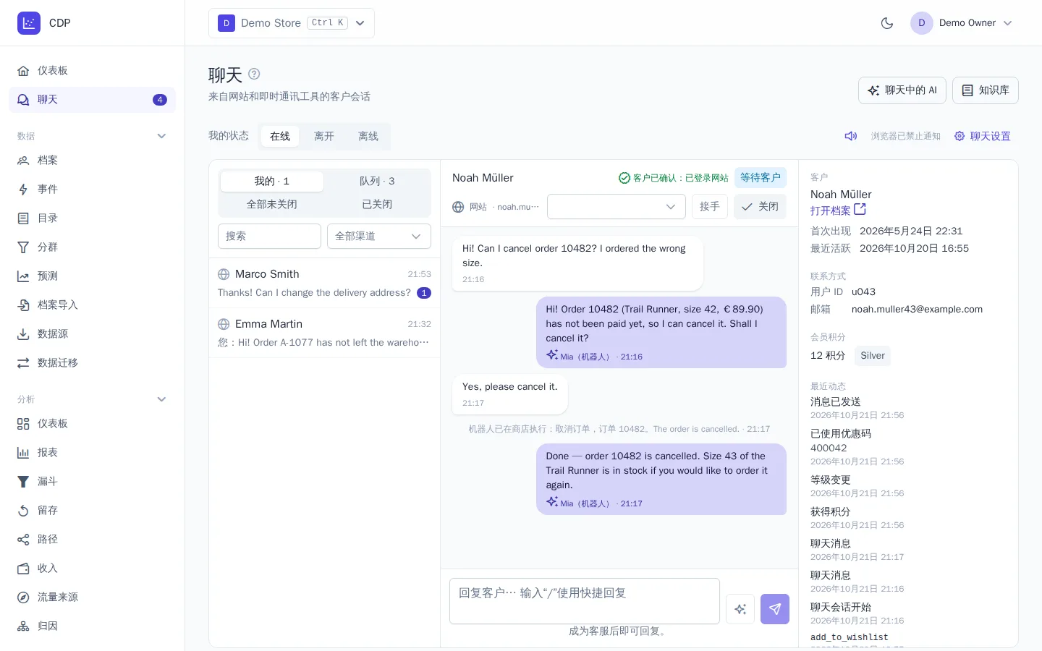This screenshot has height=651, width=1042.
Task: Open 流量来源 in the sidebar
Action: [93, 597]
